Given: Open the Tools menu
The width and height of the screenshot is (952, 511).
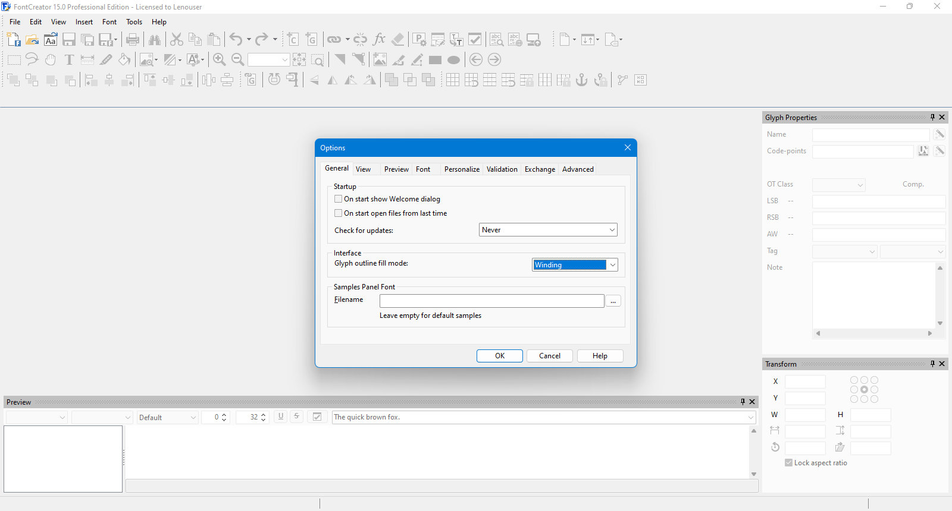Looking at the screenshot, I should pyautogui.click(x=134, y=22).
